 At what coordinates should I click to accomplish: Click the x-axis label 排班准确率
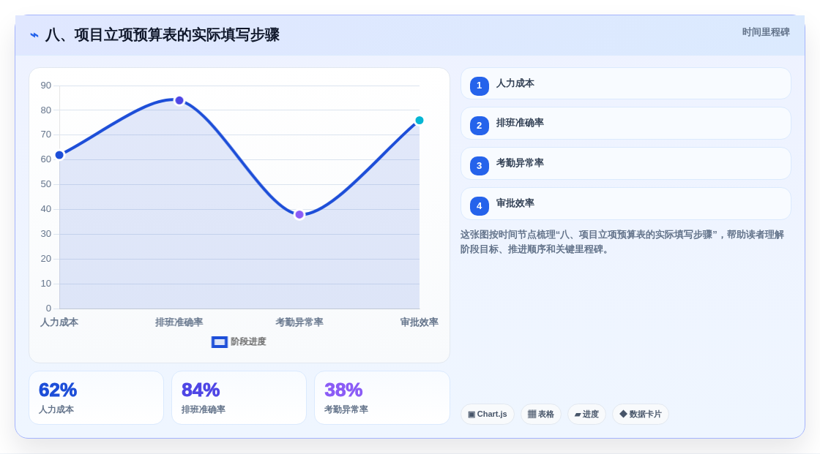pos(179,322)
